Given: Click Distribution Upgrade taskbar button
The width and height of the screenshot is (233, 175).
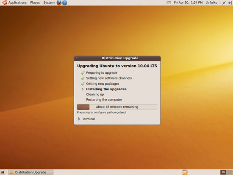Looking at the screenshot, I should click(x=31, y=172).
